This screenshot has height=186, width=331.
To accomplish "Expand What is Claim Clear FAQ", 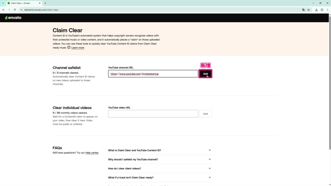I will (x=160, y=150).
